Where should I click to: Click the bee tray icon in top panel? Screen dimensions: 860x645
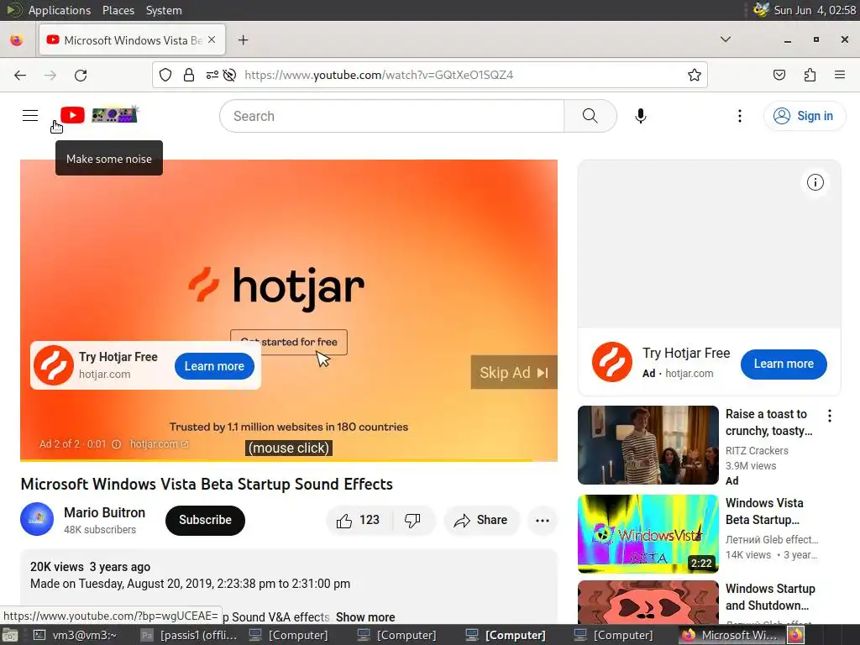[x=761, y=10]
